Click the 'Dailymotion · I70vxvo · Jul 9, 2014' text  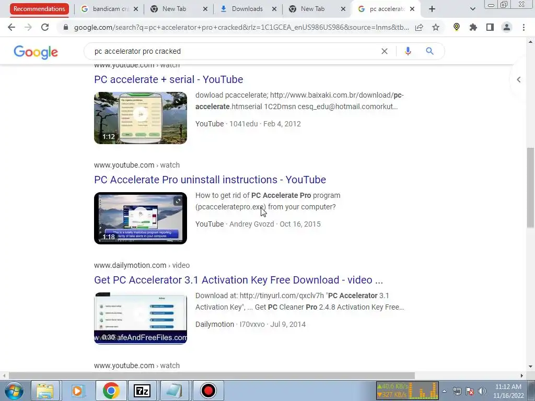tap(250, 324)
